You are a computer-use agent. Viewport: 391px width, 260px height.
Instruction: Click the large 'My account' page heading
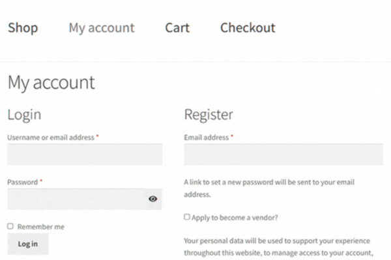pyautogui.click(x=51, y=83)
